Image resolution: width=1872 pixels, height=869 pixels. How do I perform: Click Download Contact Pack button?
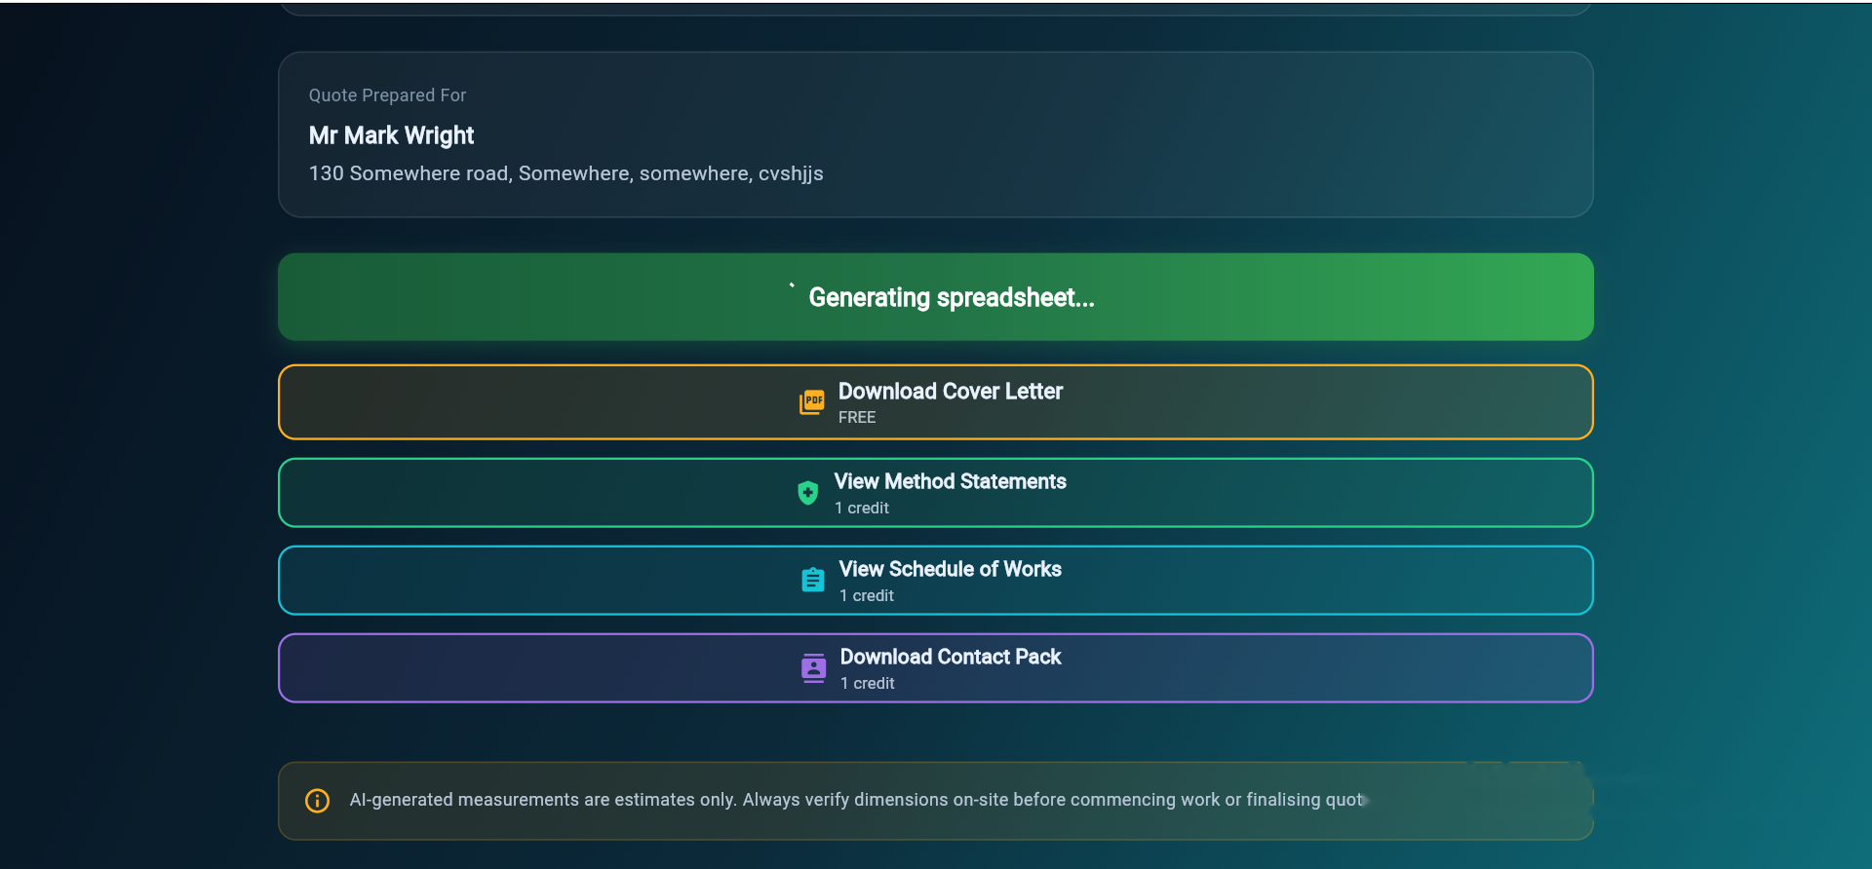[936, 668]
